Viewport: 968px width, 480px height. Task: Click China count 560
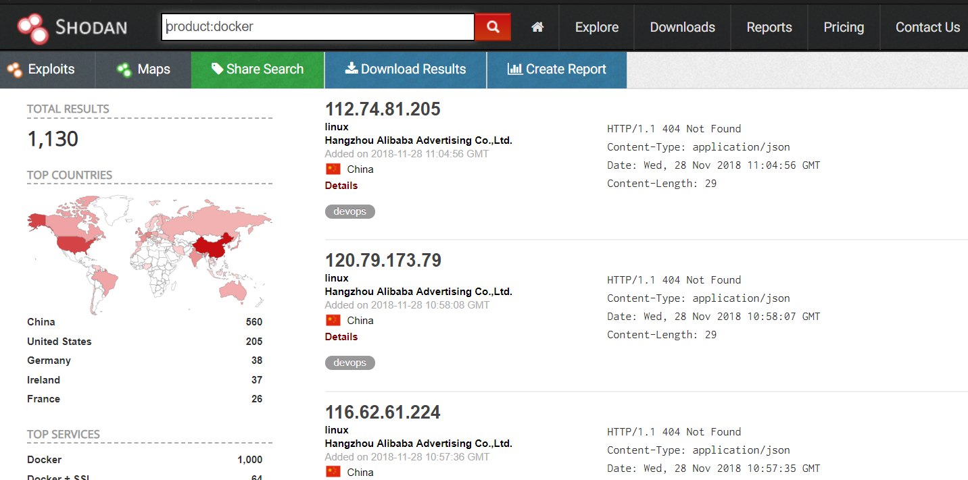pyautogui.click(x=254, y=322)
